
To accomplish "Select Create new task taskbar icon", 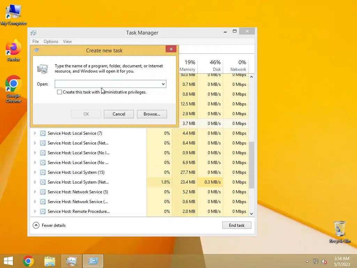I will click(93, 261).
